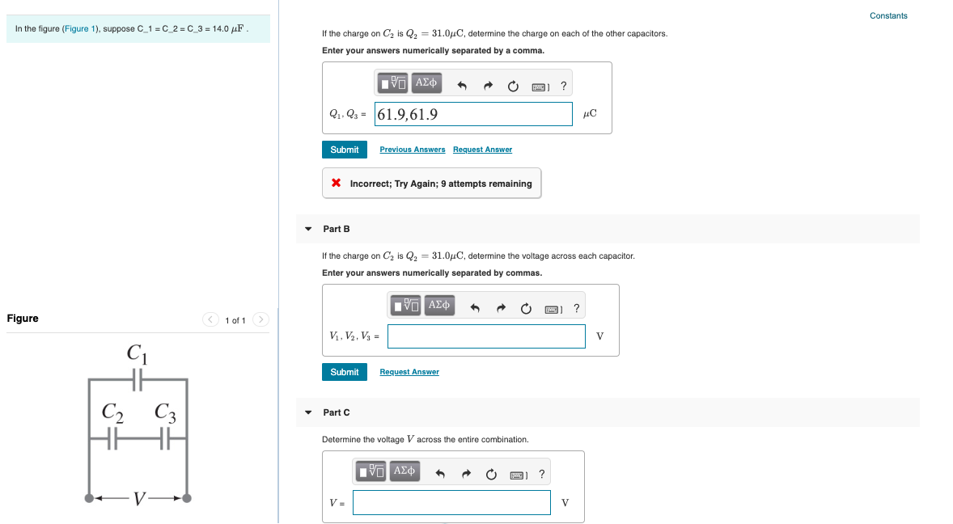Open Greek symbols menu in Part C toolbar

[404, 471]
